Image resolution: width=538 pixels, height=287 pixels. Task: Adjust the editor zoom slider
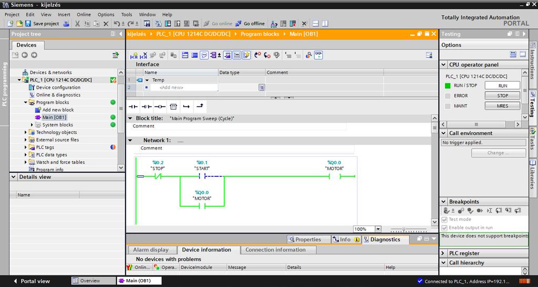(x=404, y=229)
